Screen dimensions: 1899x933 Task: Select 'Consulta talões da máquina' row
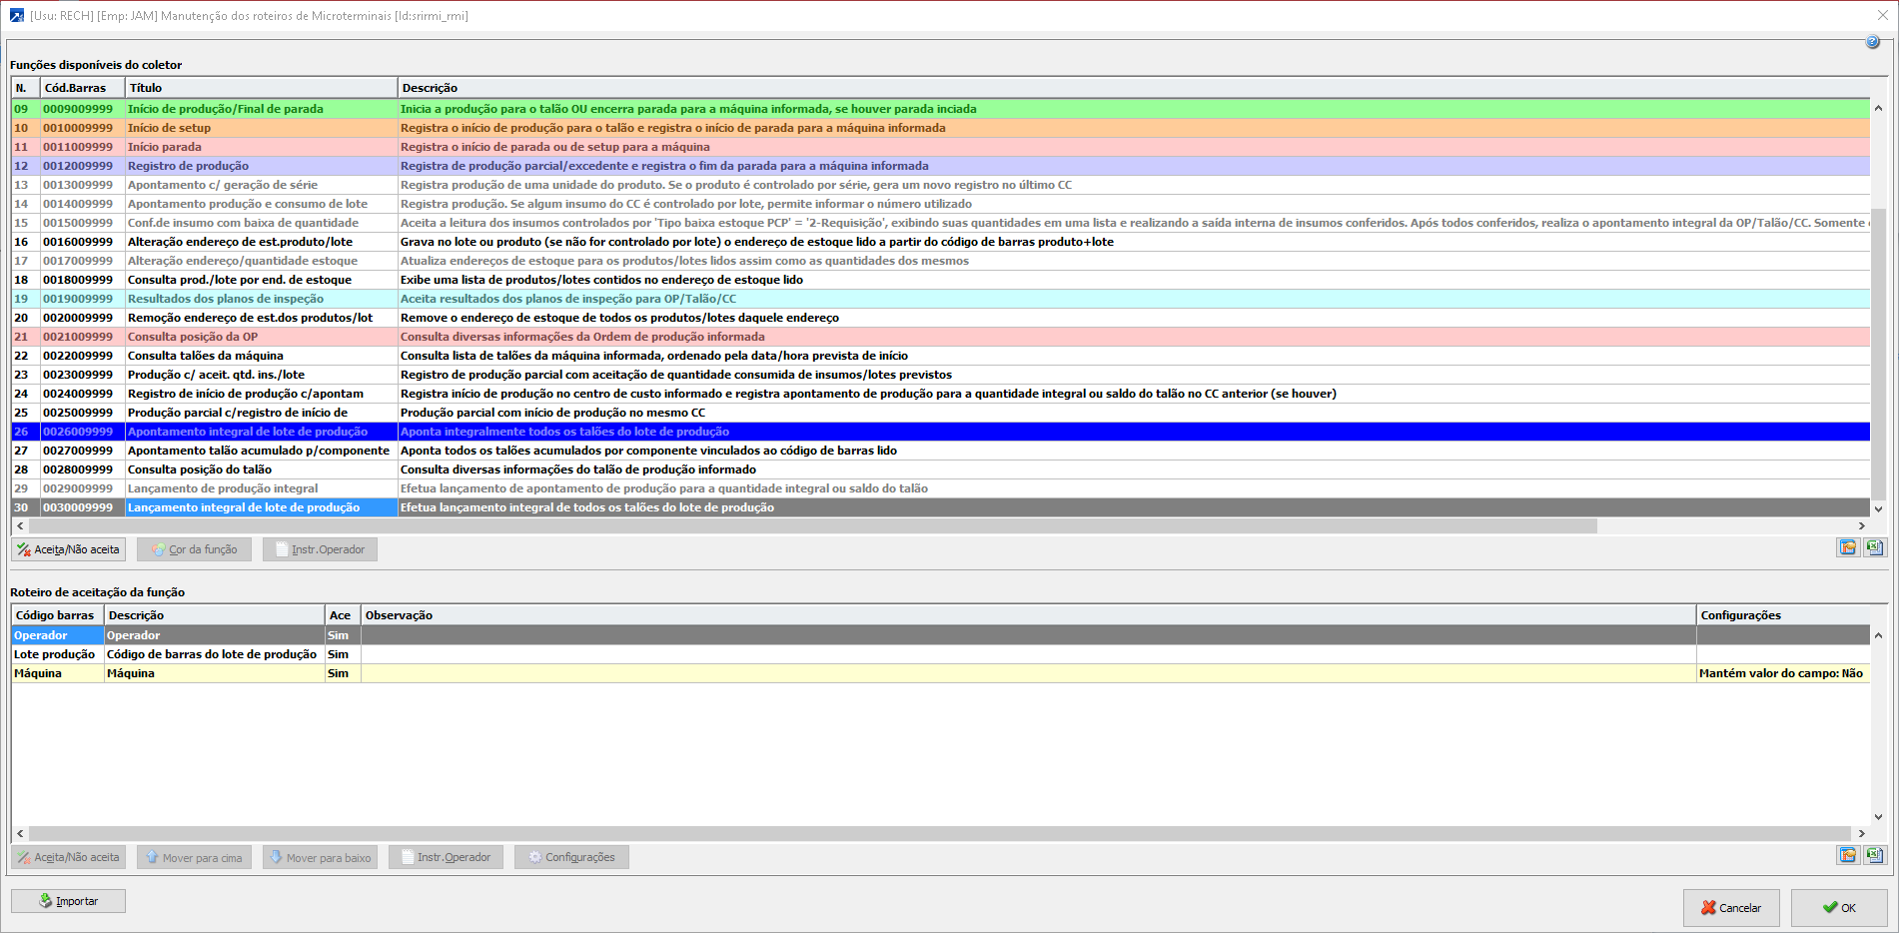click(x=940, y=356)
